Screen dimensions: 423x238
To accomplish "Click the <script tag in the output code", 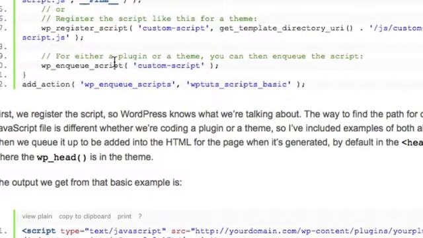I will click(x=39, y=231).
